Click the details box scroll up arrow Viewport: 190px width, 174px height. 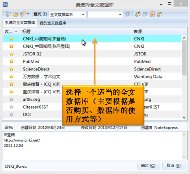click(x=184, y=135)
